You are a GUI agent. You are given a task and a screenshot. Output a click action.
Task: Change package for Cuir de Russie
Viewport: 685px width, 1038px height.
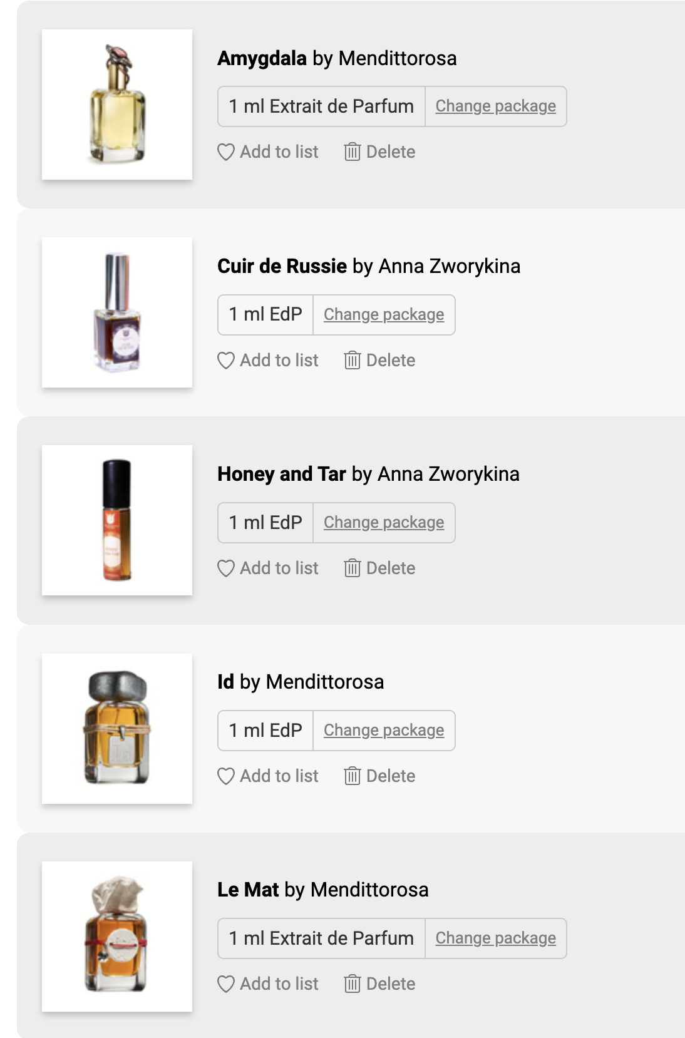[x=383, y=315]
